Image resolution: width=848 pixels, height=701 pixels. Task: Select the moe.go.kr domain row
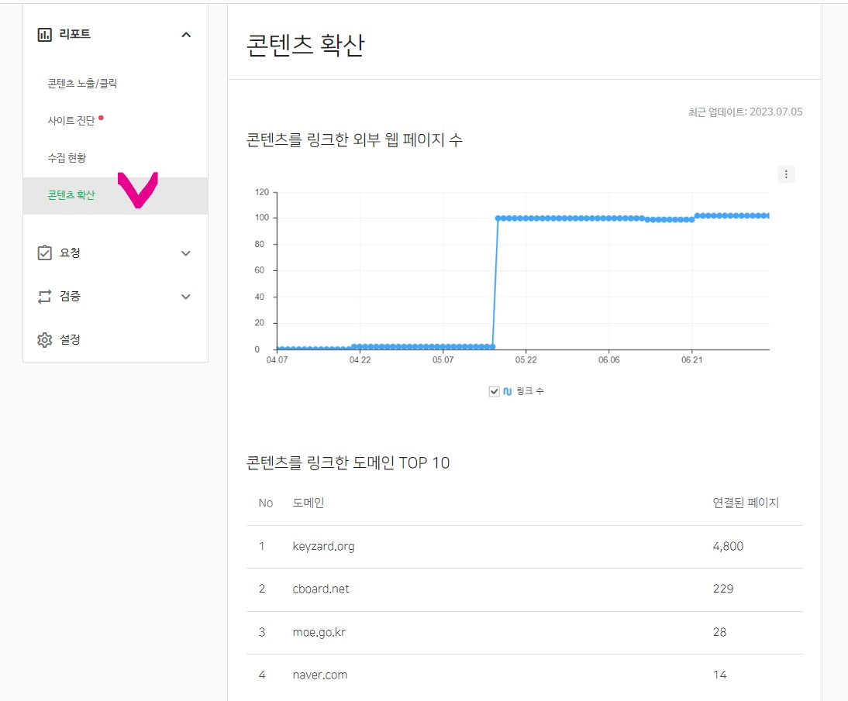pos(320,632)
